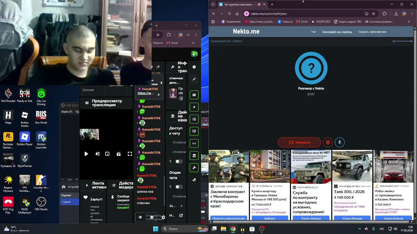This screenshot has width=417, height=234.
Task: Open the apps grid in bookmarks bar
Action: coord(213,22)
